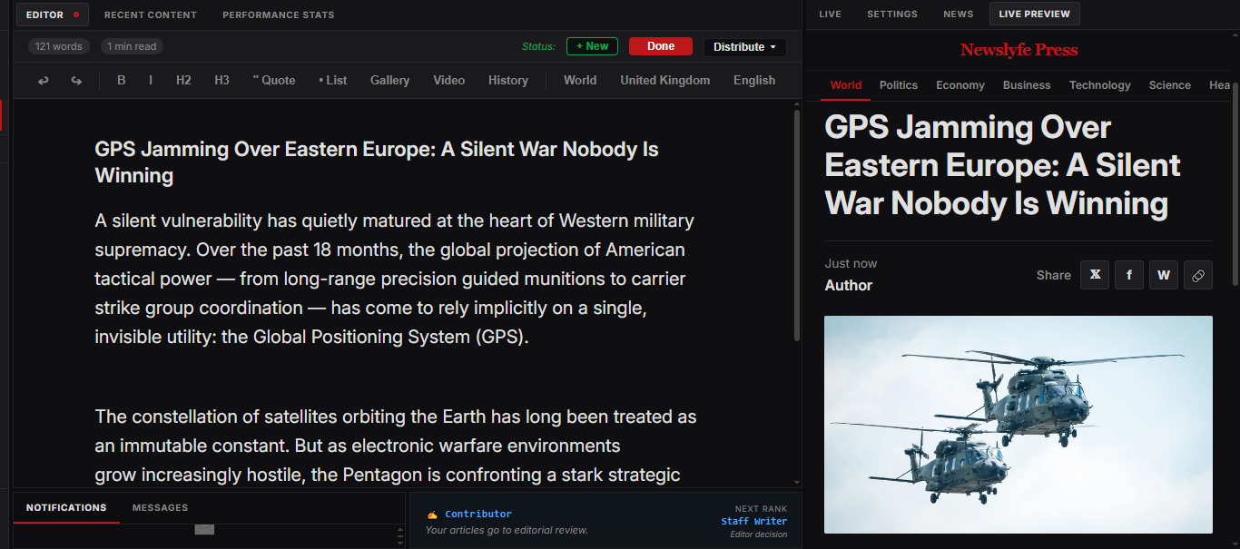Open the Gallery tool
Image resolution: width=1240 pixels, height=549 pixels.
tap(389, 80)
